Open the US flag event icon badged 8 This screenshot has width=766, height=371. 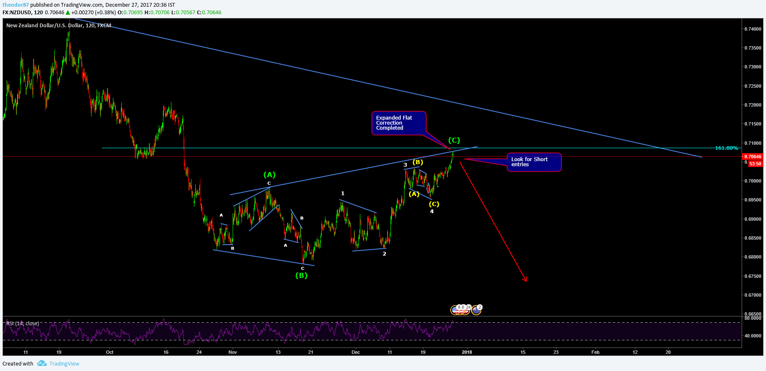[x=456, y=310]
